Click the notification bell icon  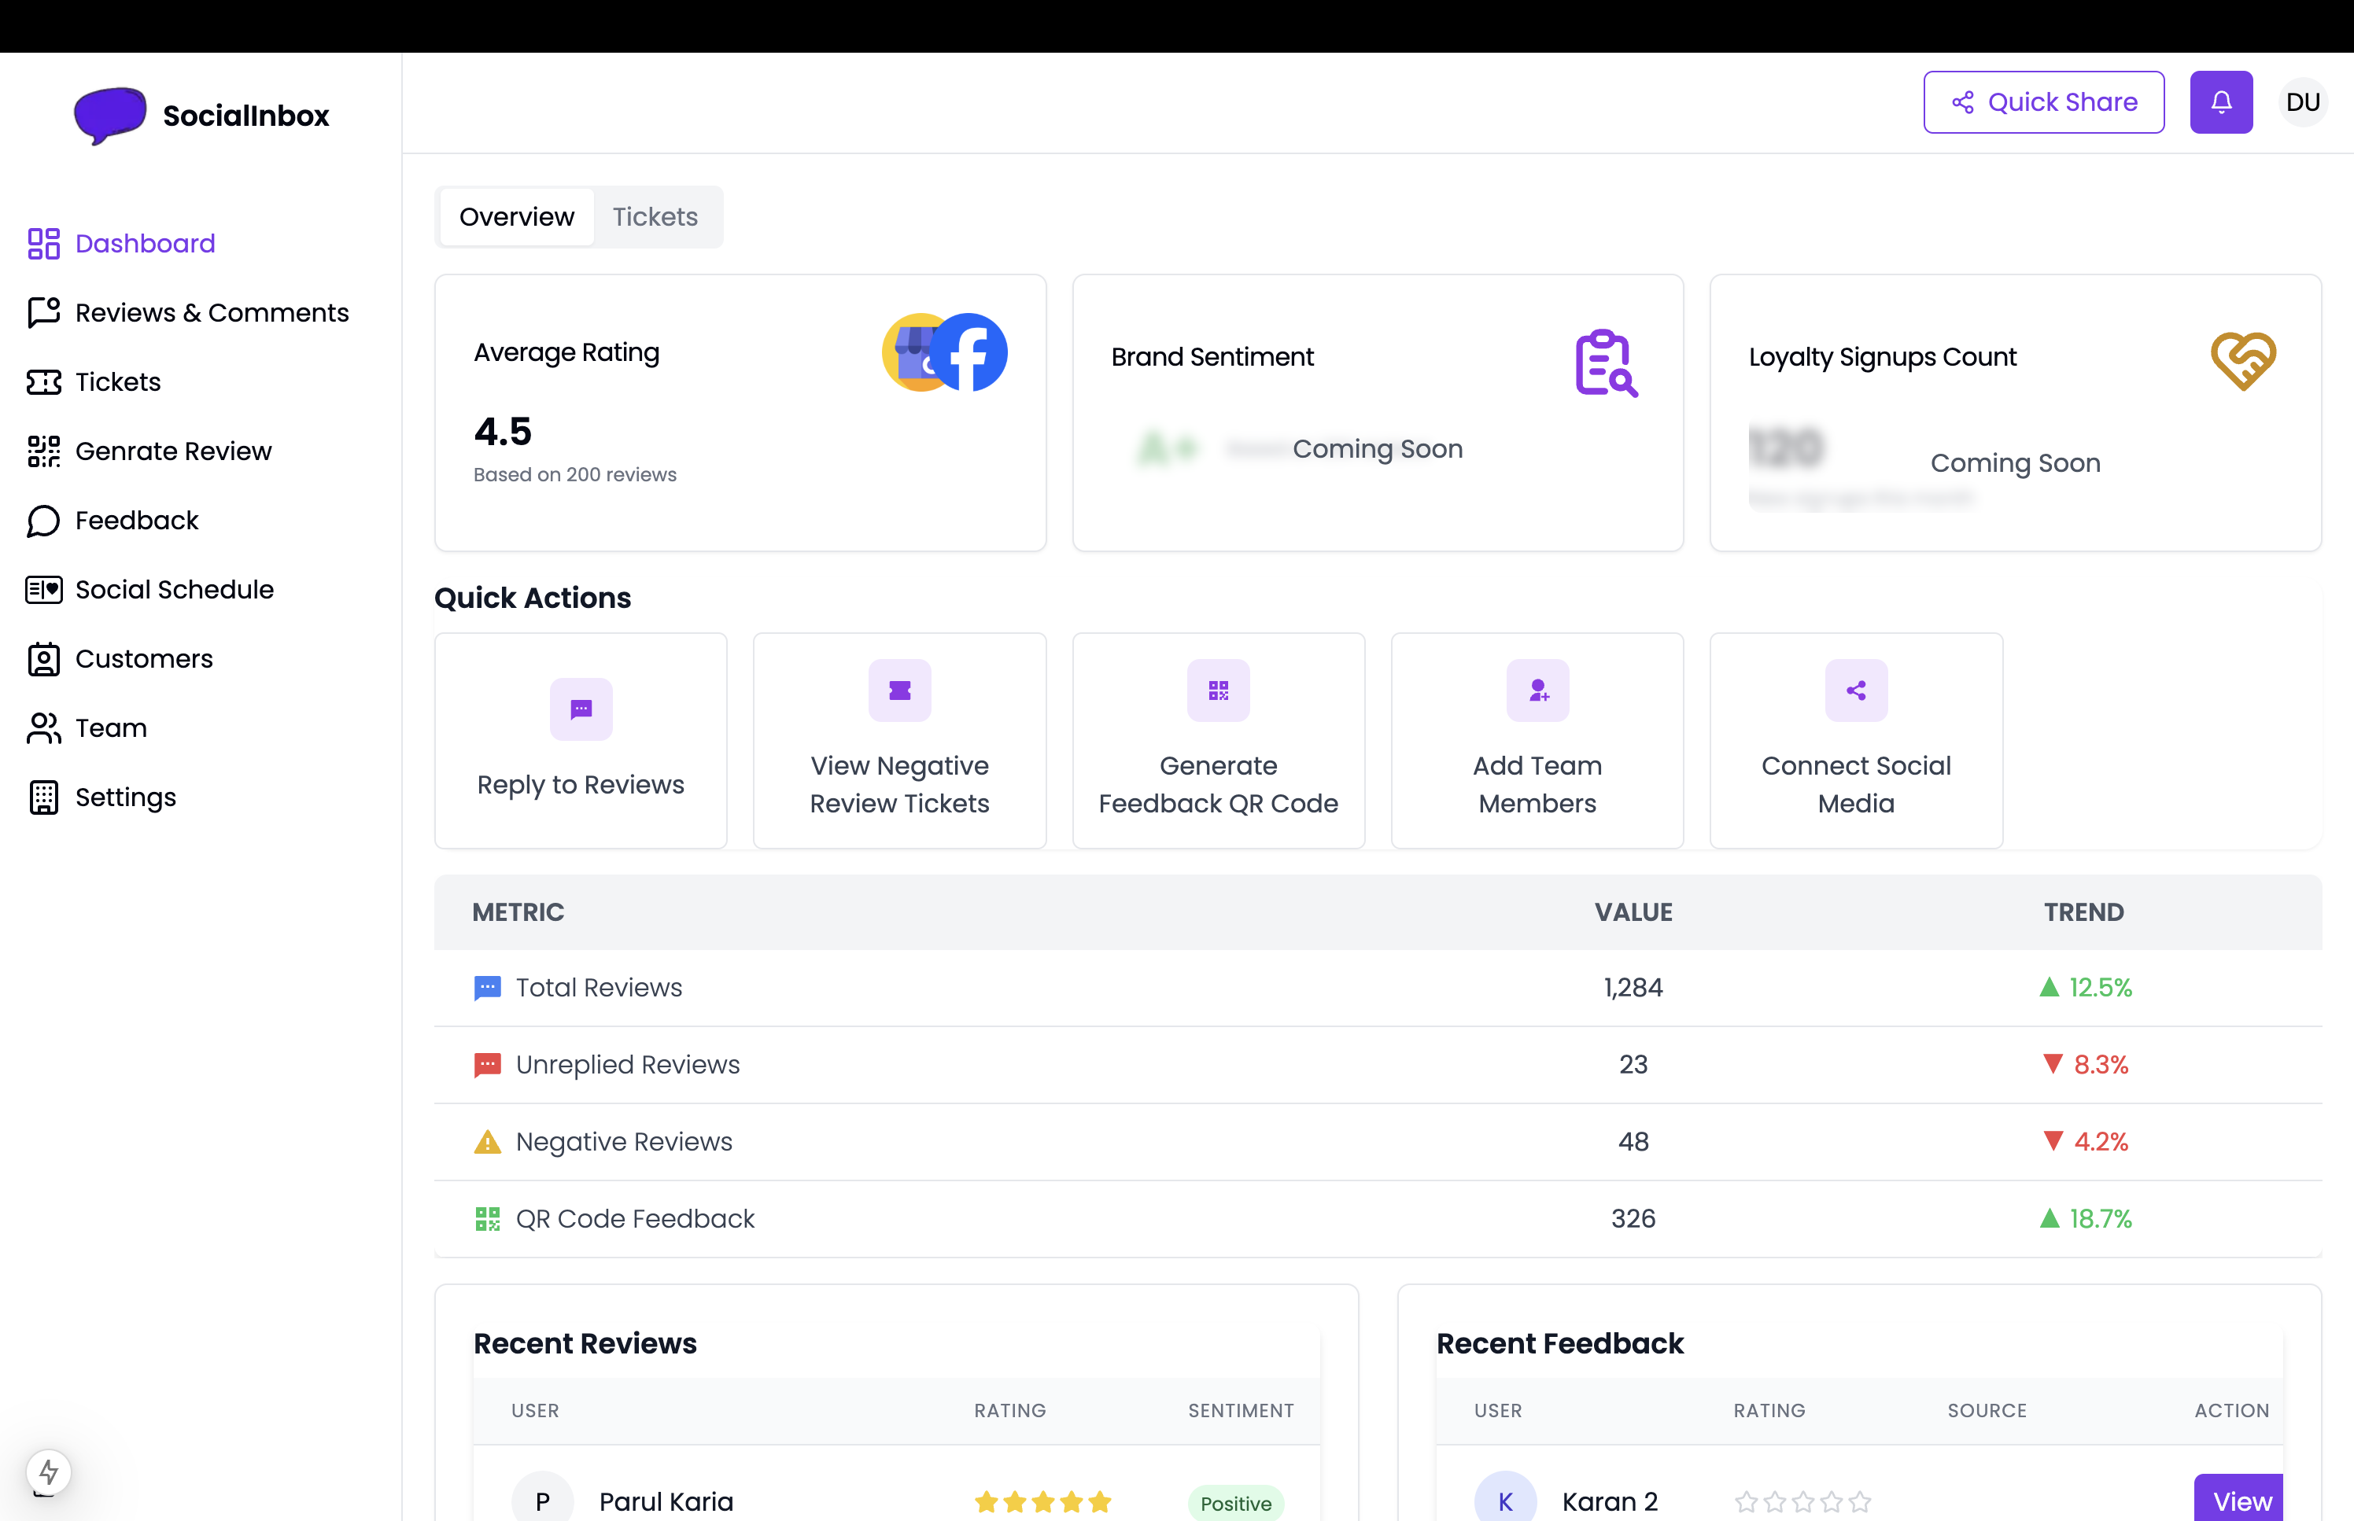[2219, 101]
